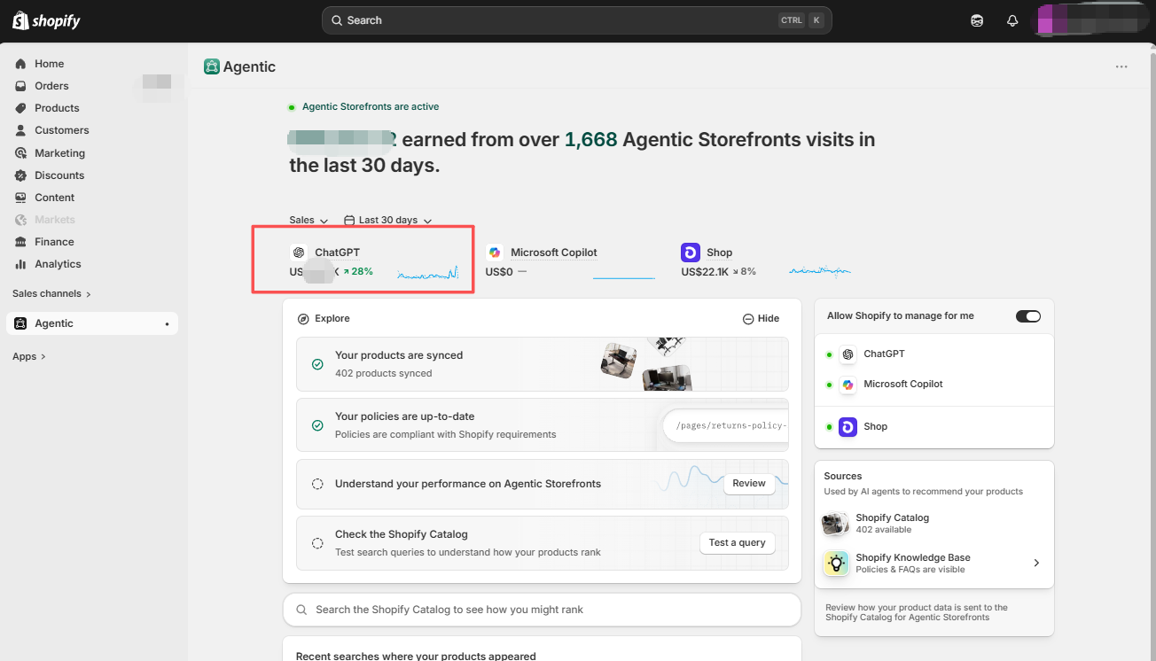
Task: Hide the Explore panel
Action: point(762,318)
